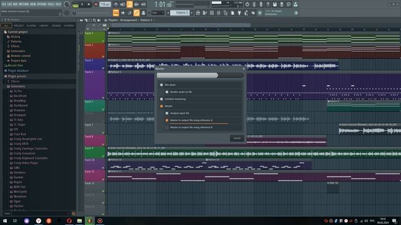
Task: Open File Explorer from the taskbar
Action: pyautogui.click(x=80, y=221)
